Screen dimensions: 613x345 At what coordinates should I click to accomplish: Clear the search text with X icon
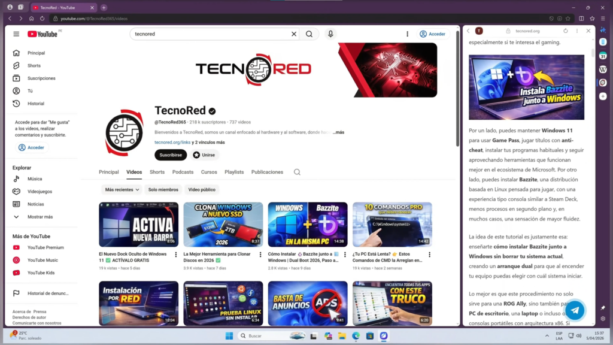(294, 34)
